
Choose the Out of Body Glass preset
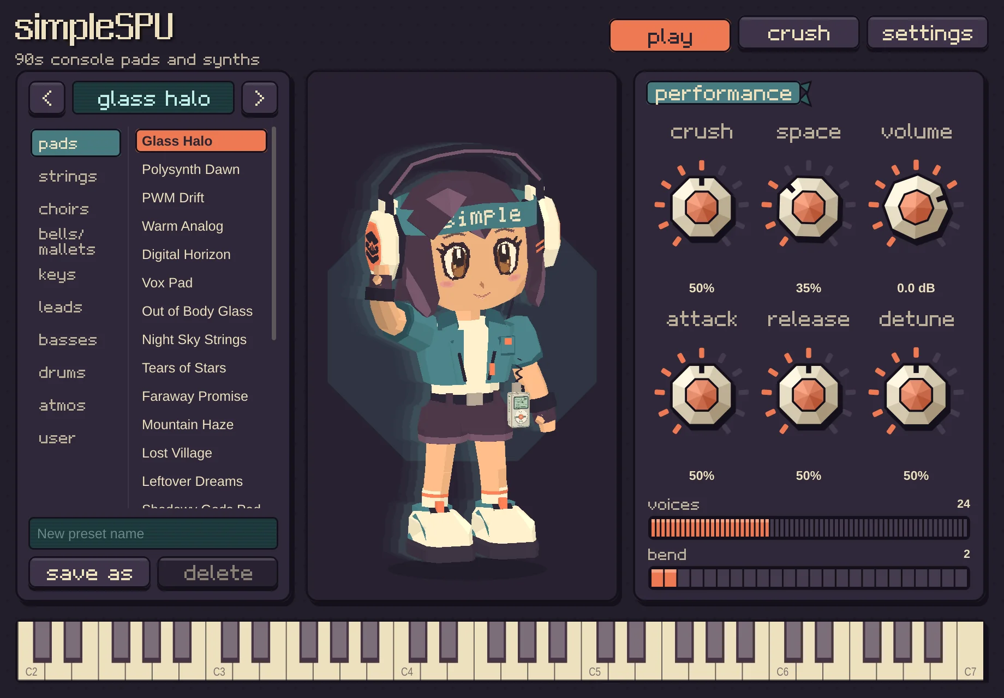click(201, 311)
